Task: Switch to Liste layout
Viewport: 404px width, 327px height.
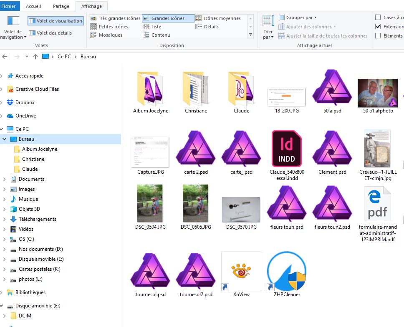Action: (152, 27)
